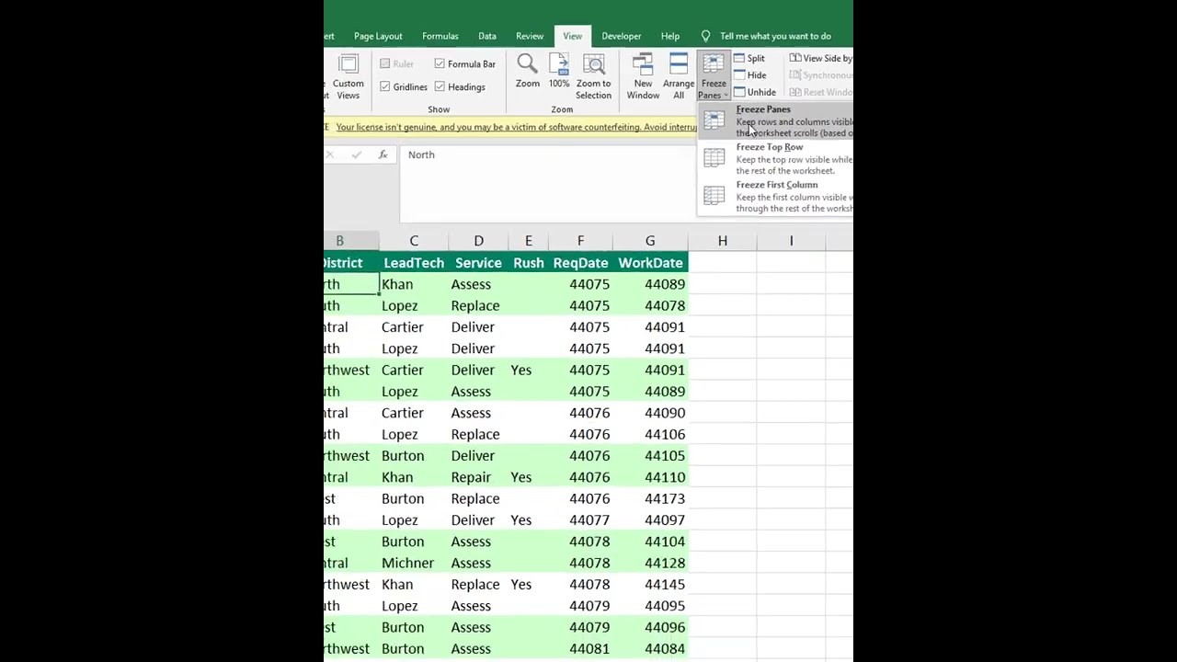Click the Zoom to Selection icon
Image resolution: width=1177 pixels, height=662 pixels.
pyautogui.click(x=594, y=63)
